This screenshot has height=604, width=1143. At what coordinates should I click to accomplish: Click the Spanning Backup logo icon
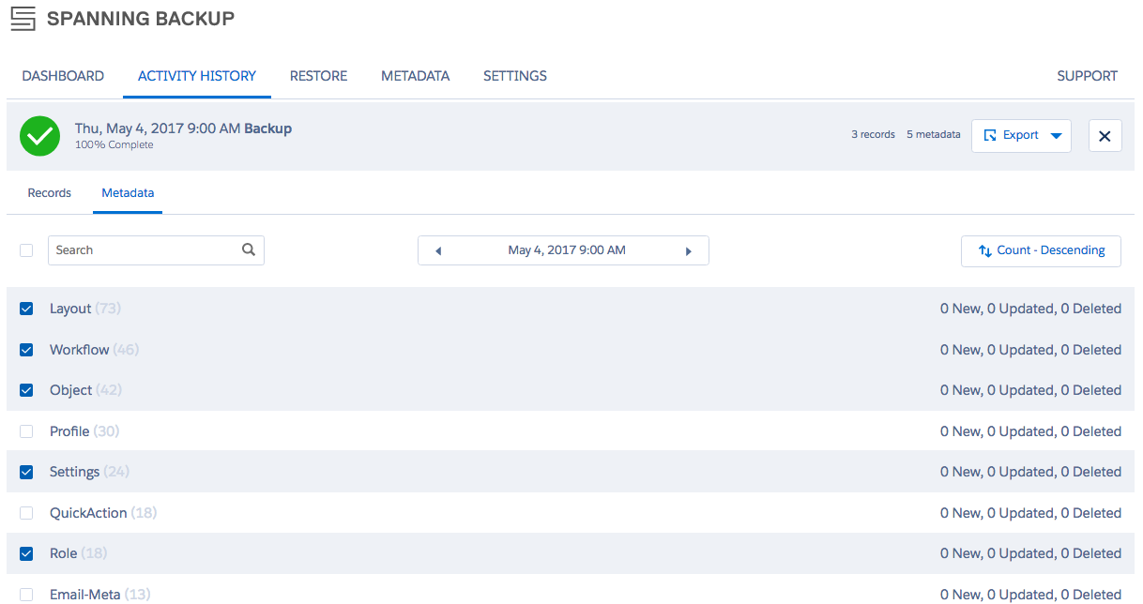pos(23,19)
